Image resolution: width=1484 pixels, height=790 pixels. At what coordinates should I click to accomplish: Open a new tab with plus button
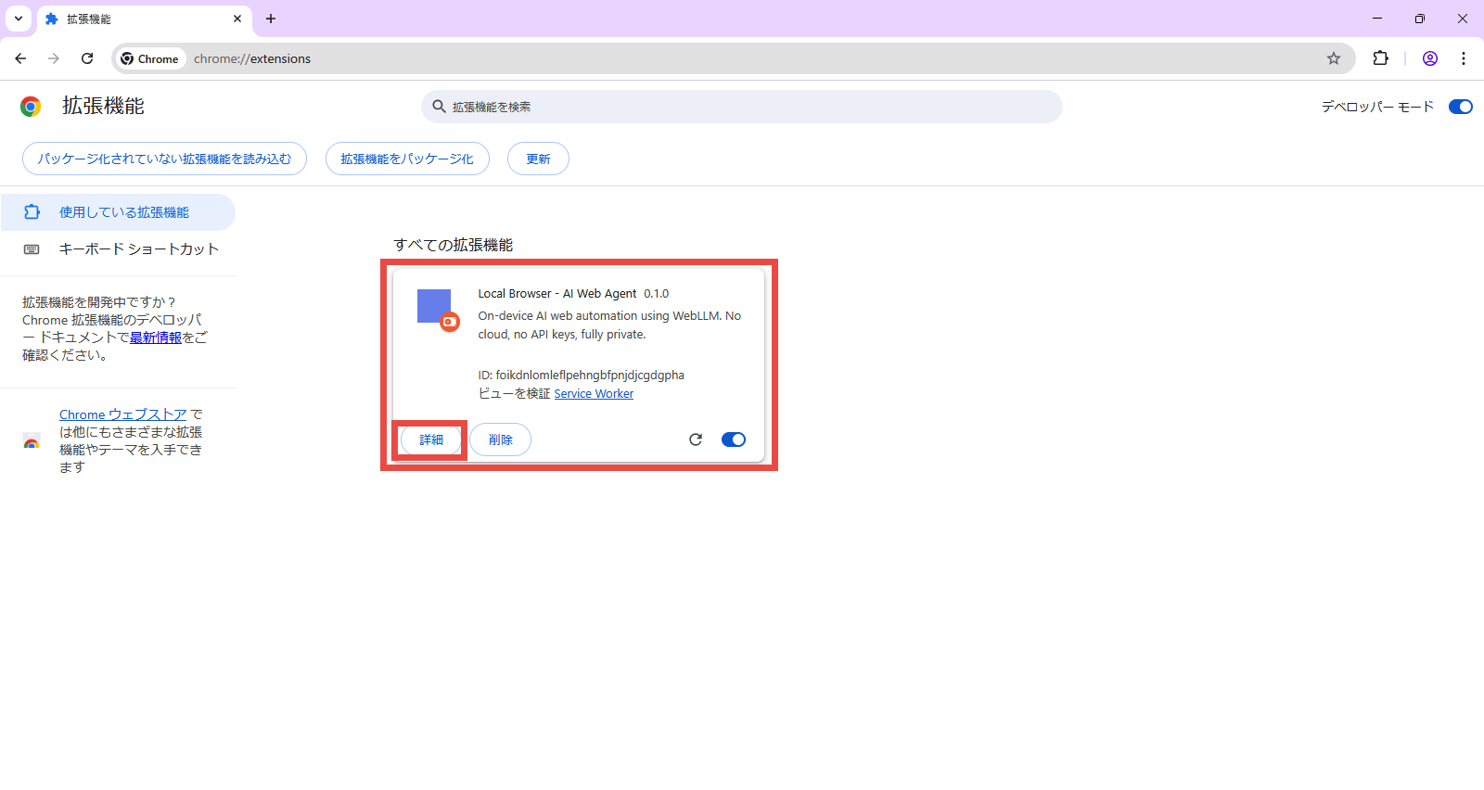271,19
